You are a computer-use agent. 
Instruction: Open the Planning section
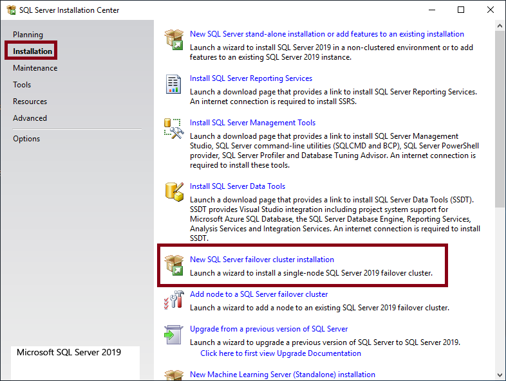point(28,35)
